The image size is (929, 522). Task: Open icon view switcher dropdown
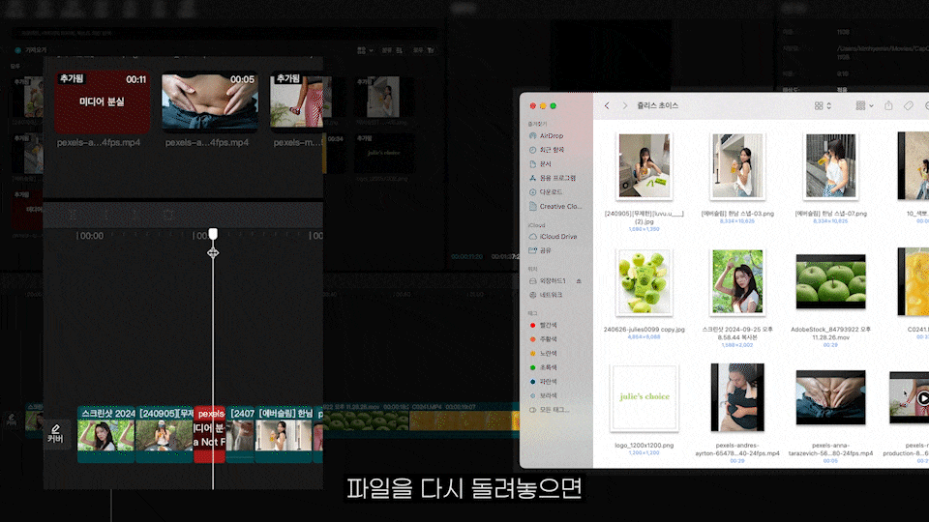pyautogui.click(x=824, y=105)
